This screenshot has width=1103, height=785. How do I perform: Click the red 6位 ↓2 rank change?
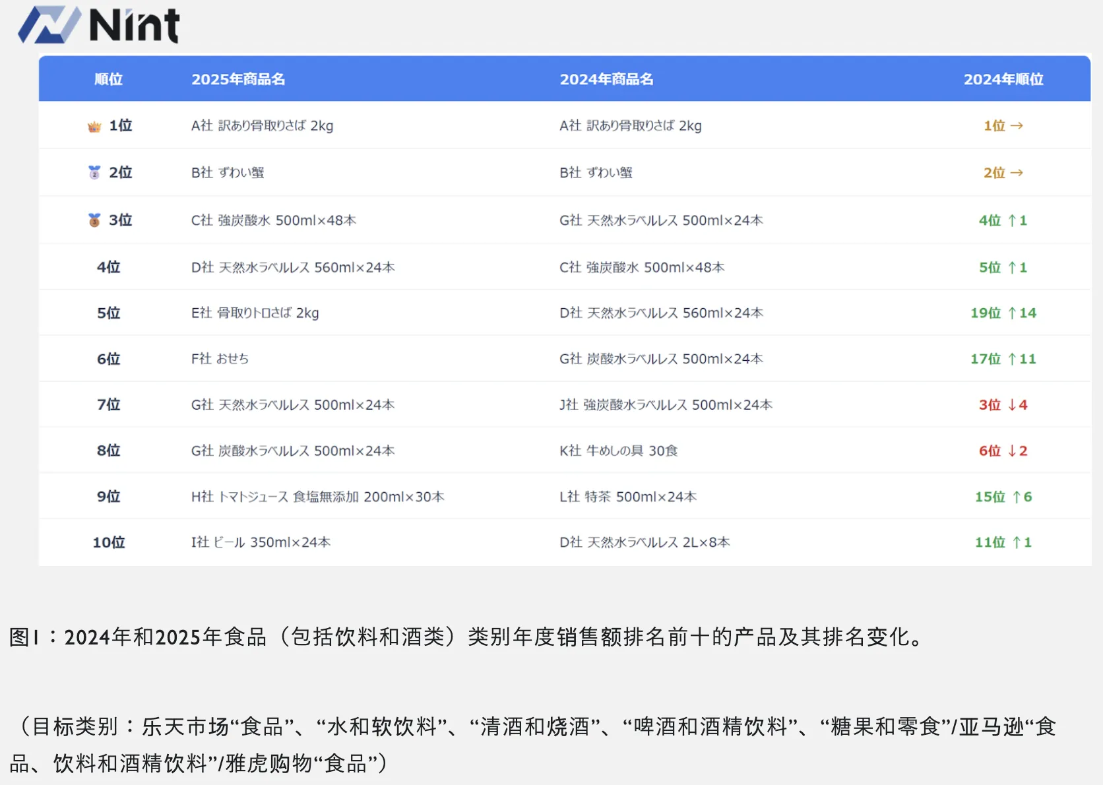[x=1003, y=451]
